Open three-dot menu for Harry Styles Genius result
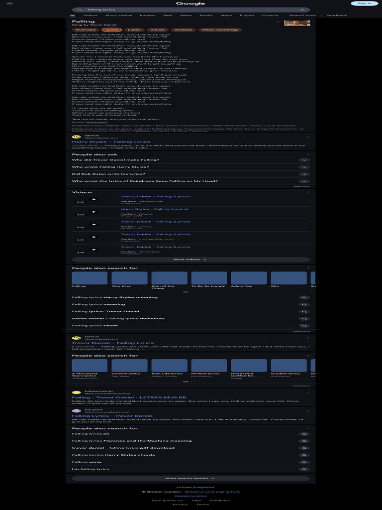 pyautogui.click(x=308, y=137)
